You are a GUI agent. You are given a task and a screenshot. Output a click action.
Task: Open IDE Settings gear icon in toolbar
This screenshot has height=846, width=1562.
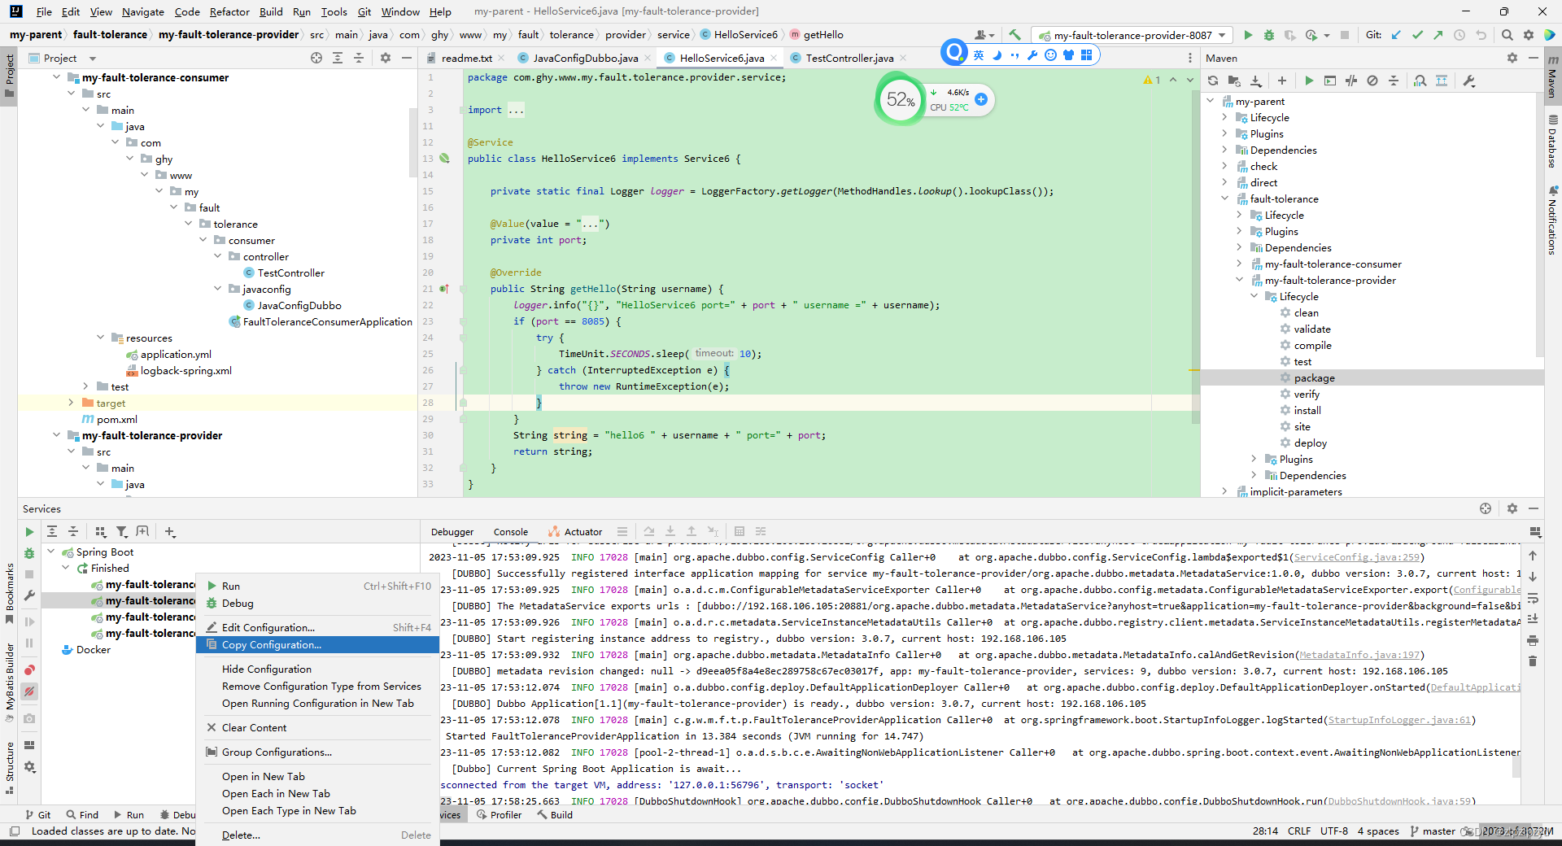pyautogui.click(x=1529, y=35)
